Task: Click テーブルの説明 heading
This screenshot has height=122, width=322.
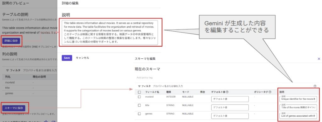Action: tap(15, 15)
